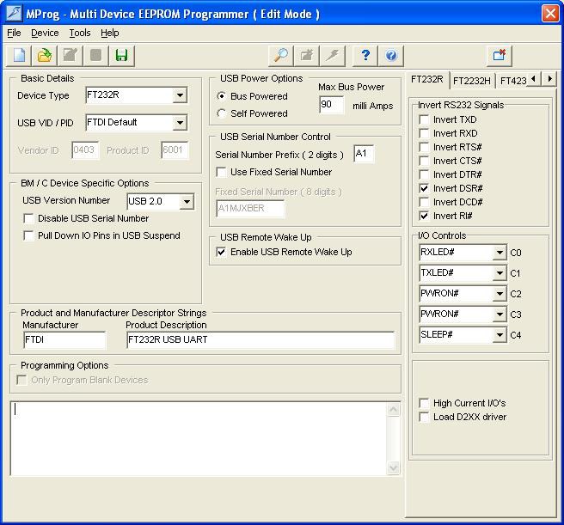Open the C4 SLEEP# dropdown
Viewport: 564px width, 525px height.
500,335
